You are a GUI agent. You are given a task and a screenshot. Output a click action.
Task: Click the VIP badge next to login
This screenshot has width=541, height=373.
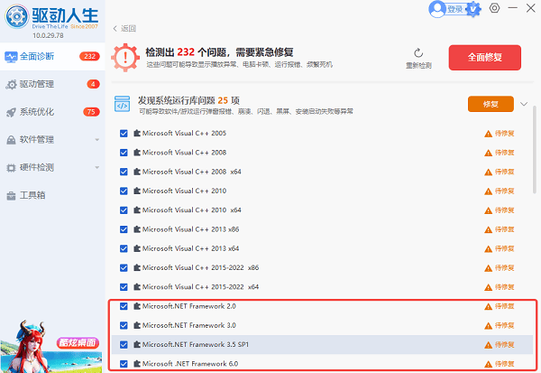point(475,8)
